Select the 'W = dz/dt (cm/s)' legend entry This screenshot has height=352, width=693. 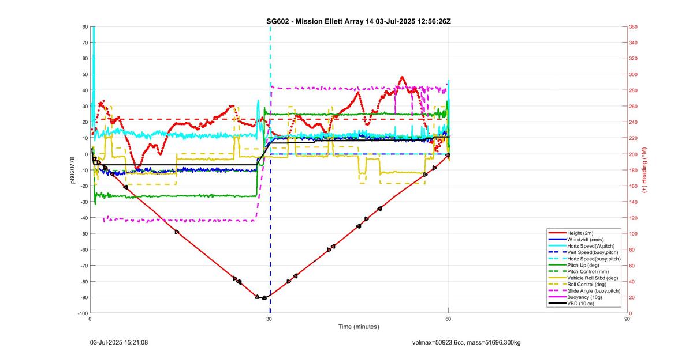pyautogui.click(x=587, y=240)
